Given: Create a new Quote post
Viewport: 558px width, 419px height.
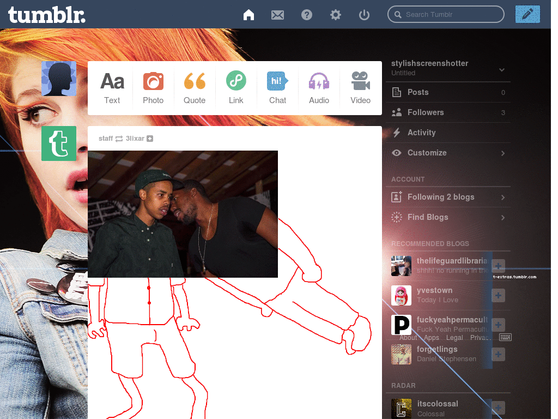Looking at the screenshot, I should pos(195,88).
